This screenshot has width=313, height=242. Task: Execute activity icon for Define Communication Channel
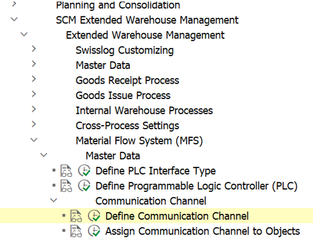tap(94, 216)
